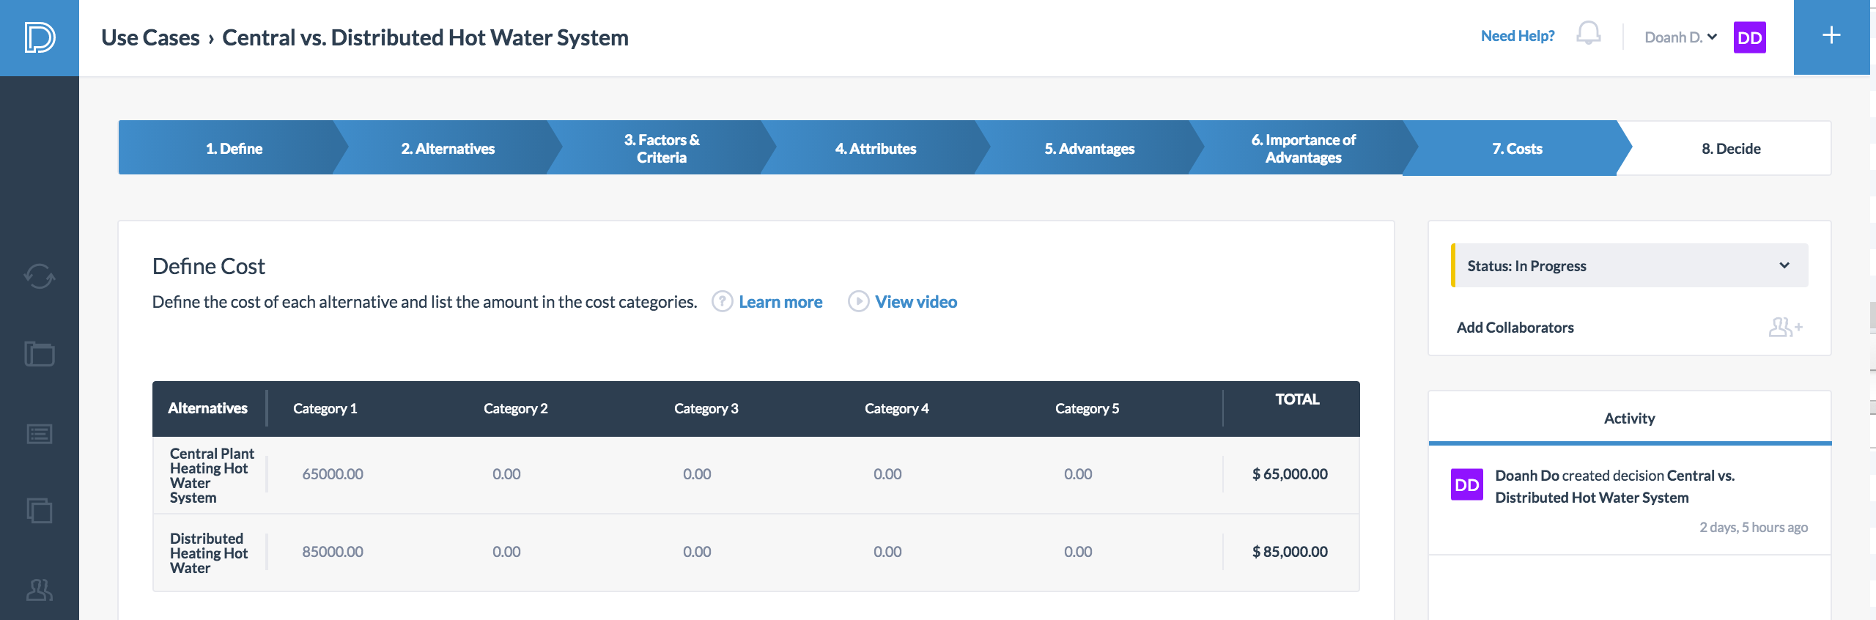The height and width of the screenshot is (620, 1876).
Task: Edit Central Plant Category 1 cost field
Action: coord(333,474)
